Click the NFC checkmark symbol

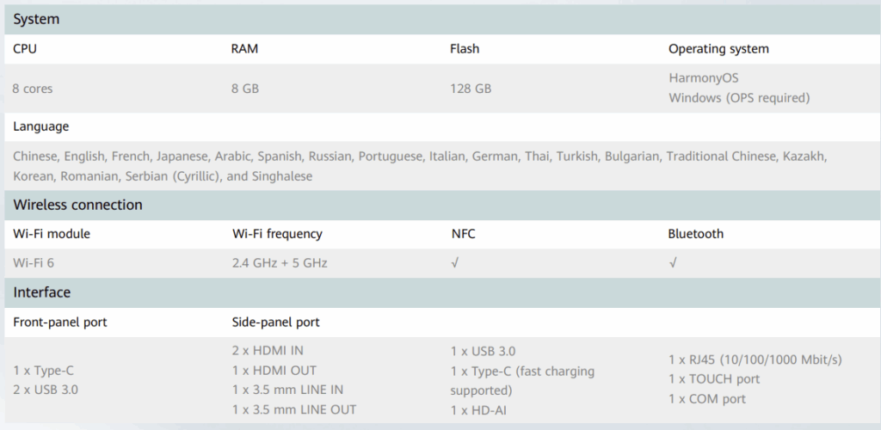[455, 262]
